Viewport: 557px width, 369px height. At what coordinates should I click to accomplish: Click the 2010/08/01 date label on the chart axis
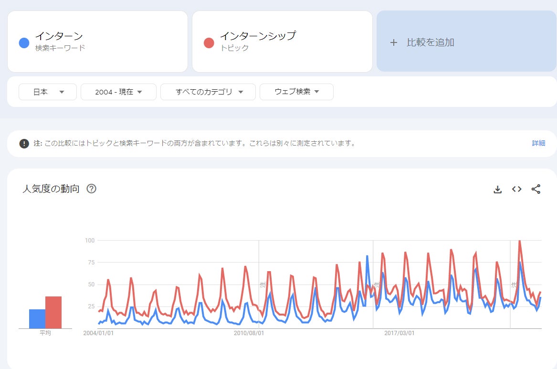point(249,333)
